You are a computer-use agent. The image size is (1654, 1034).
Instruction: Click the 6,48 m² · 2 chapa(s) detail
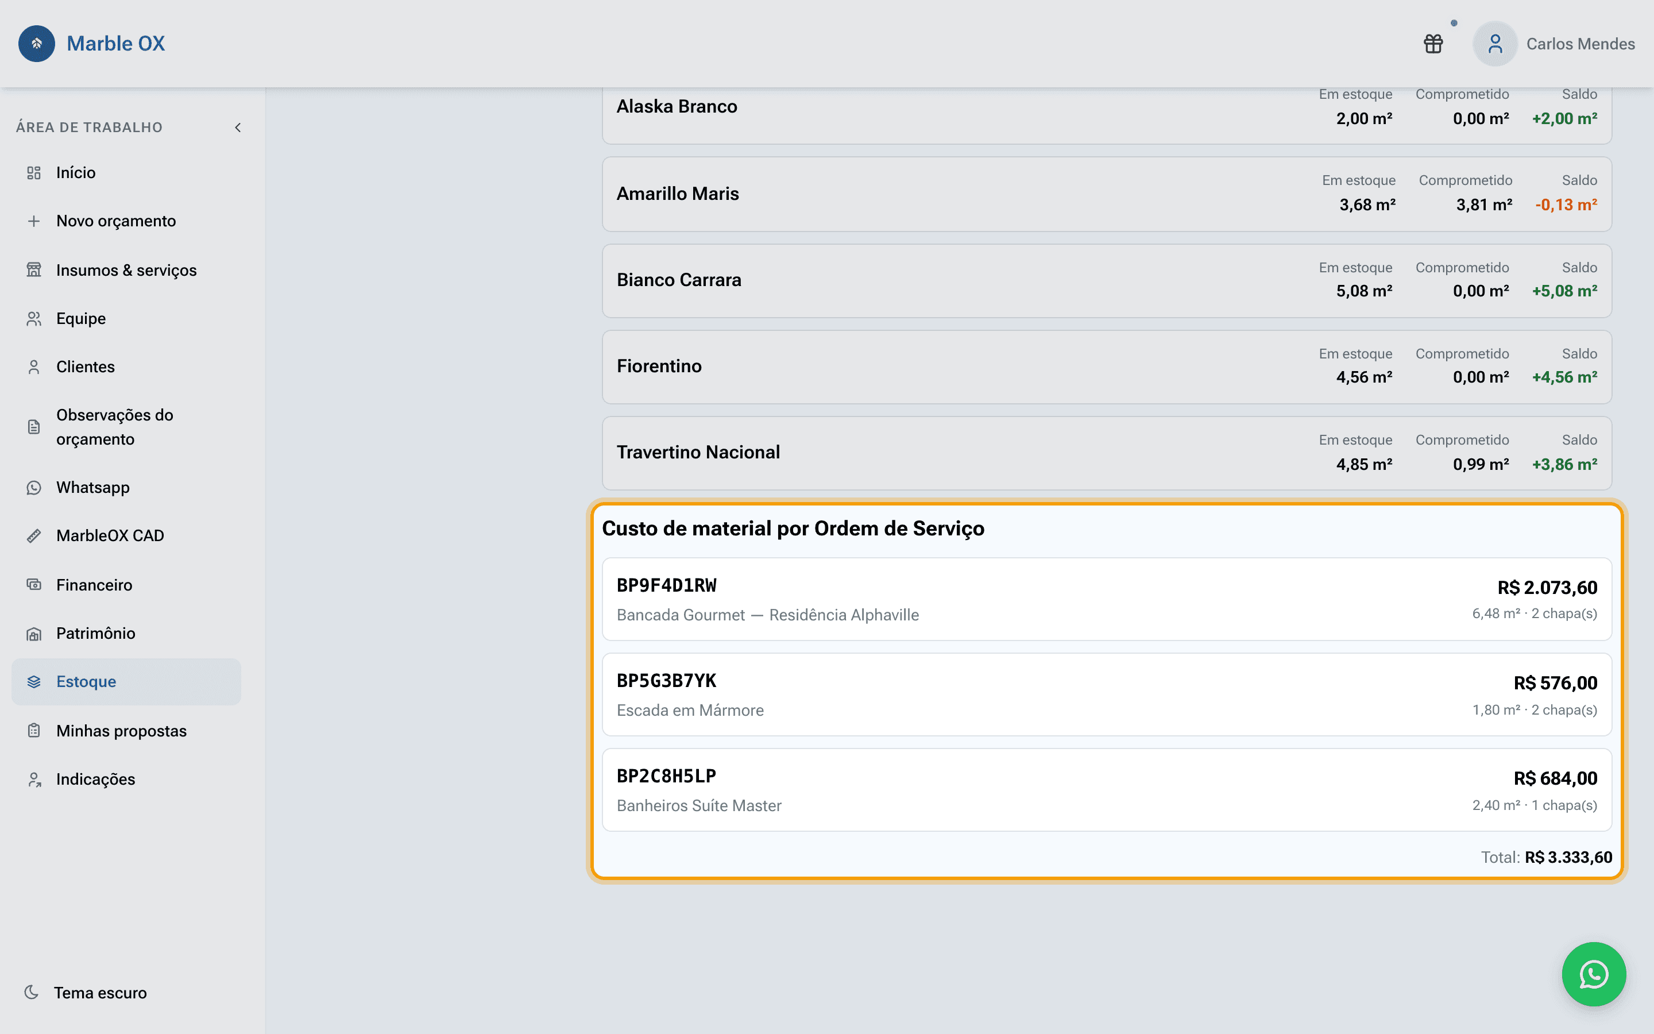coord(1535,614)
